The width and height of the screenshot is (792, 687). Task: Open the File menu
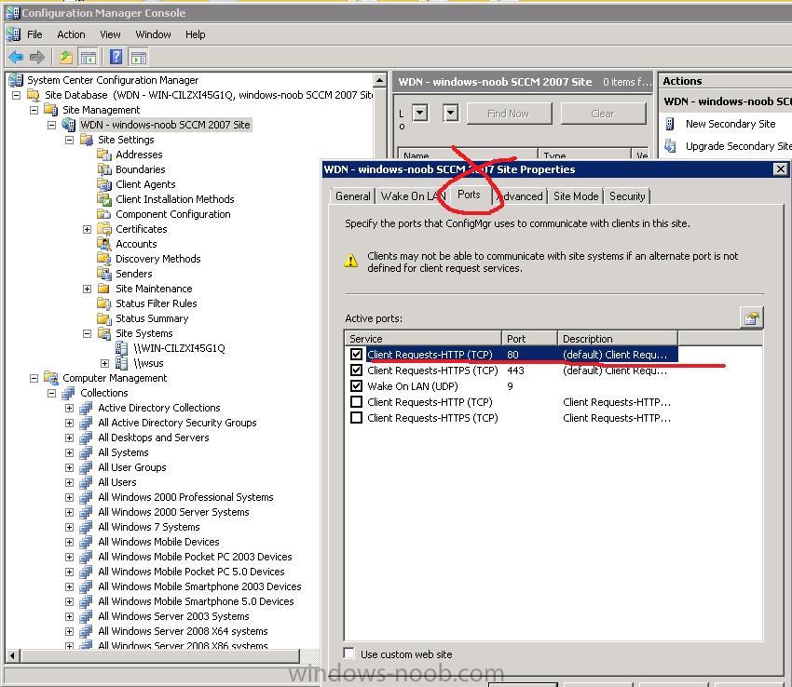tap(34, 34)
